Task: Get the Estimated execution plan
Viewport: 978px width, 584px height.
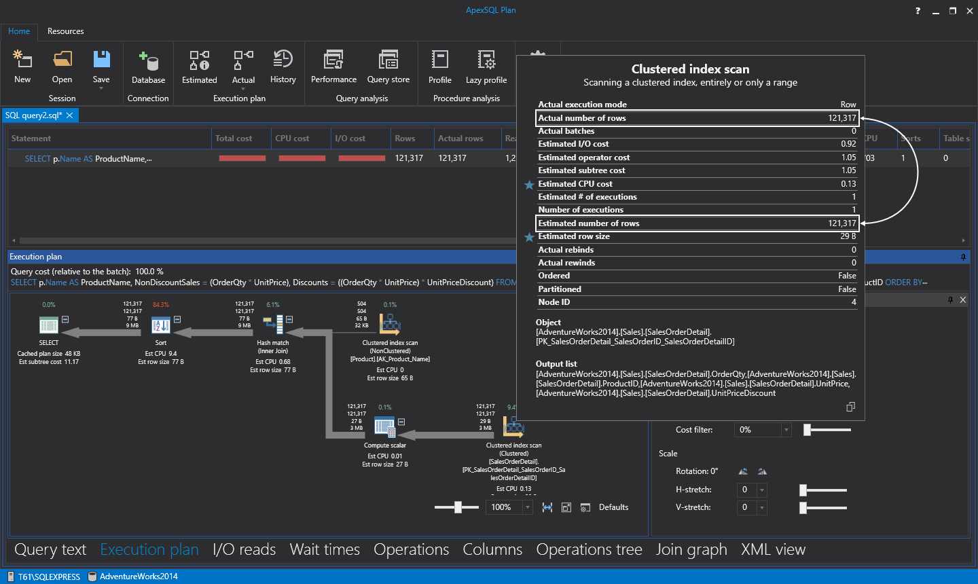Action: click(x=200, y=60)
